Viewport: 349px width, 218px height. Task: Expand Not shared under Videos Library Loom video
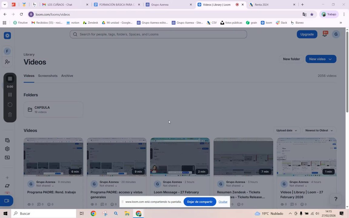tap(298, 186)
